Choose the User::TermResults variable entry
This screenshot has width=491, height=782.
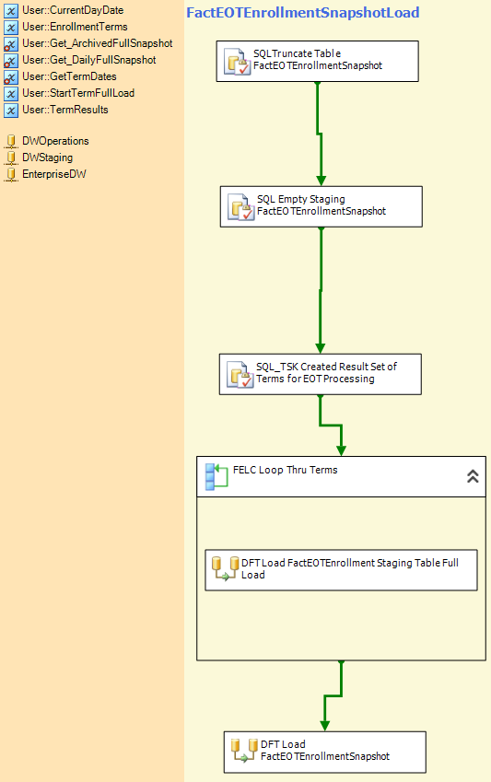pyautogui.click(x=65, y=110)
